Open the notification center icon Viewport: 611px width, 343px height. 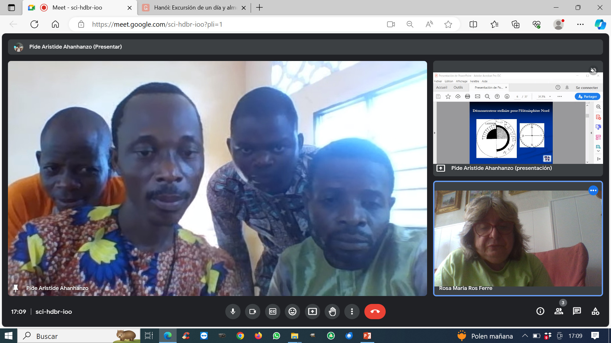click(x=595, y=336)
